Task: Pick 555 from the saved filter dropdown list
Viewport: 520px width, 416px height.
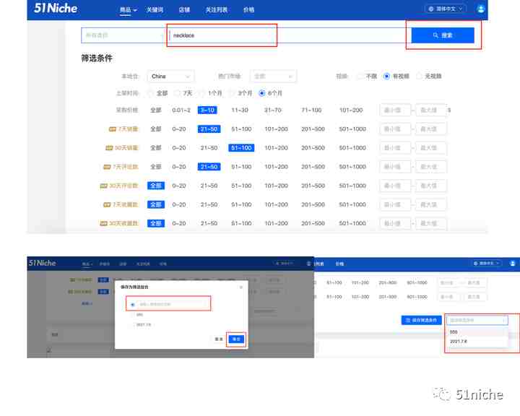Action: tap(476, 331)
